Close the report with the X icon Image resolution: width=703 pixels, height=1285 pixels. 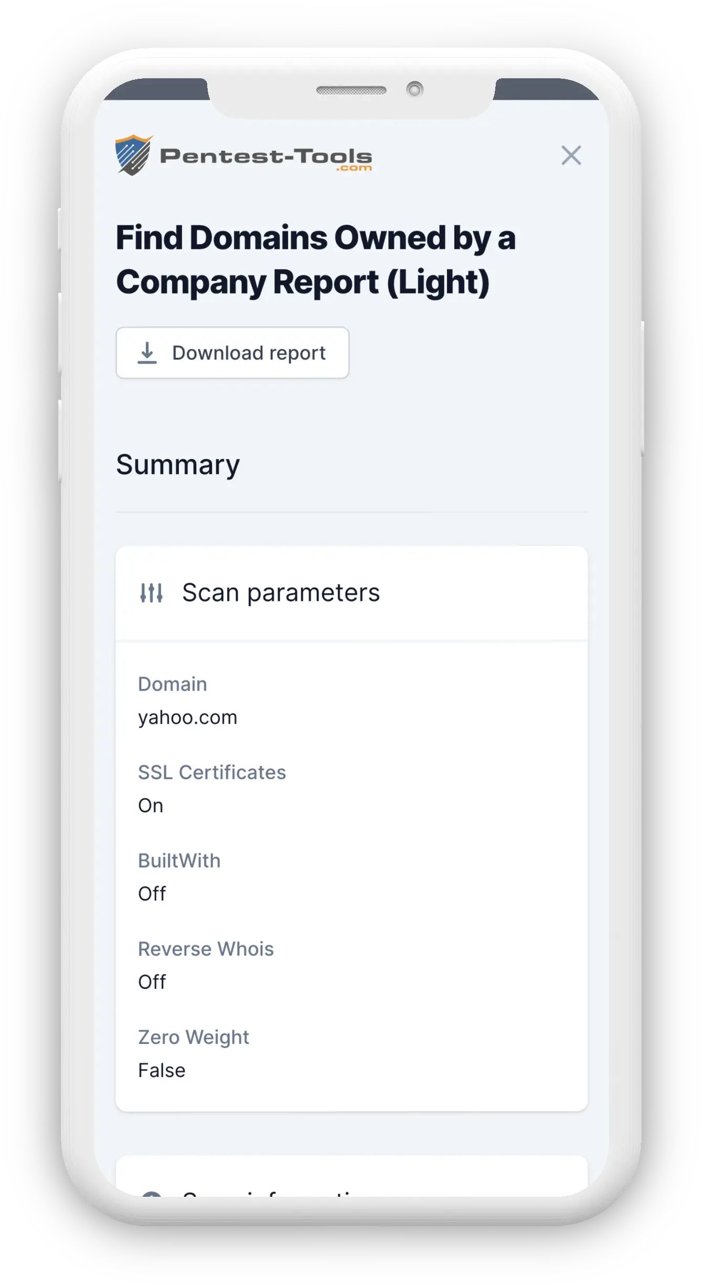[571, 155]
